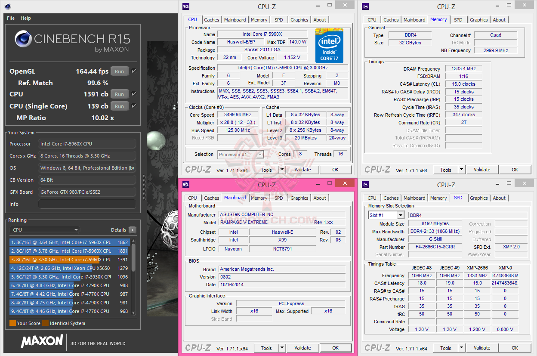Select ranking row Intel Xeon CPU X5650
The height and width of the screenshot is (356, 537).
click(x=69, y=268)
